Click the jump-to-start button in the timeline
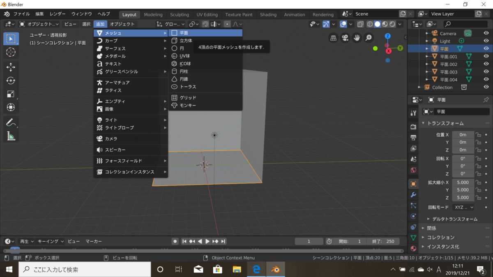493x277 pixels. 184,241
